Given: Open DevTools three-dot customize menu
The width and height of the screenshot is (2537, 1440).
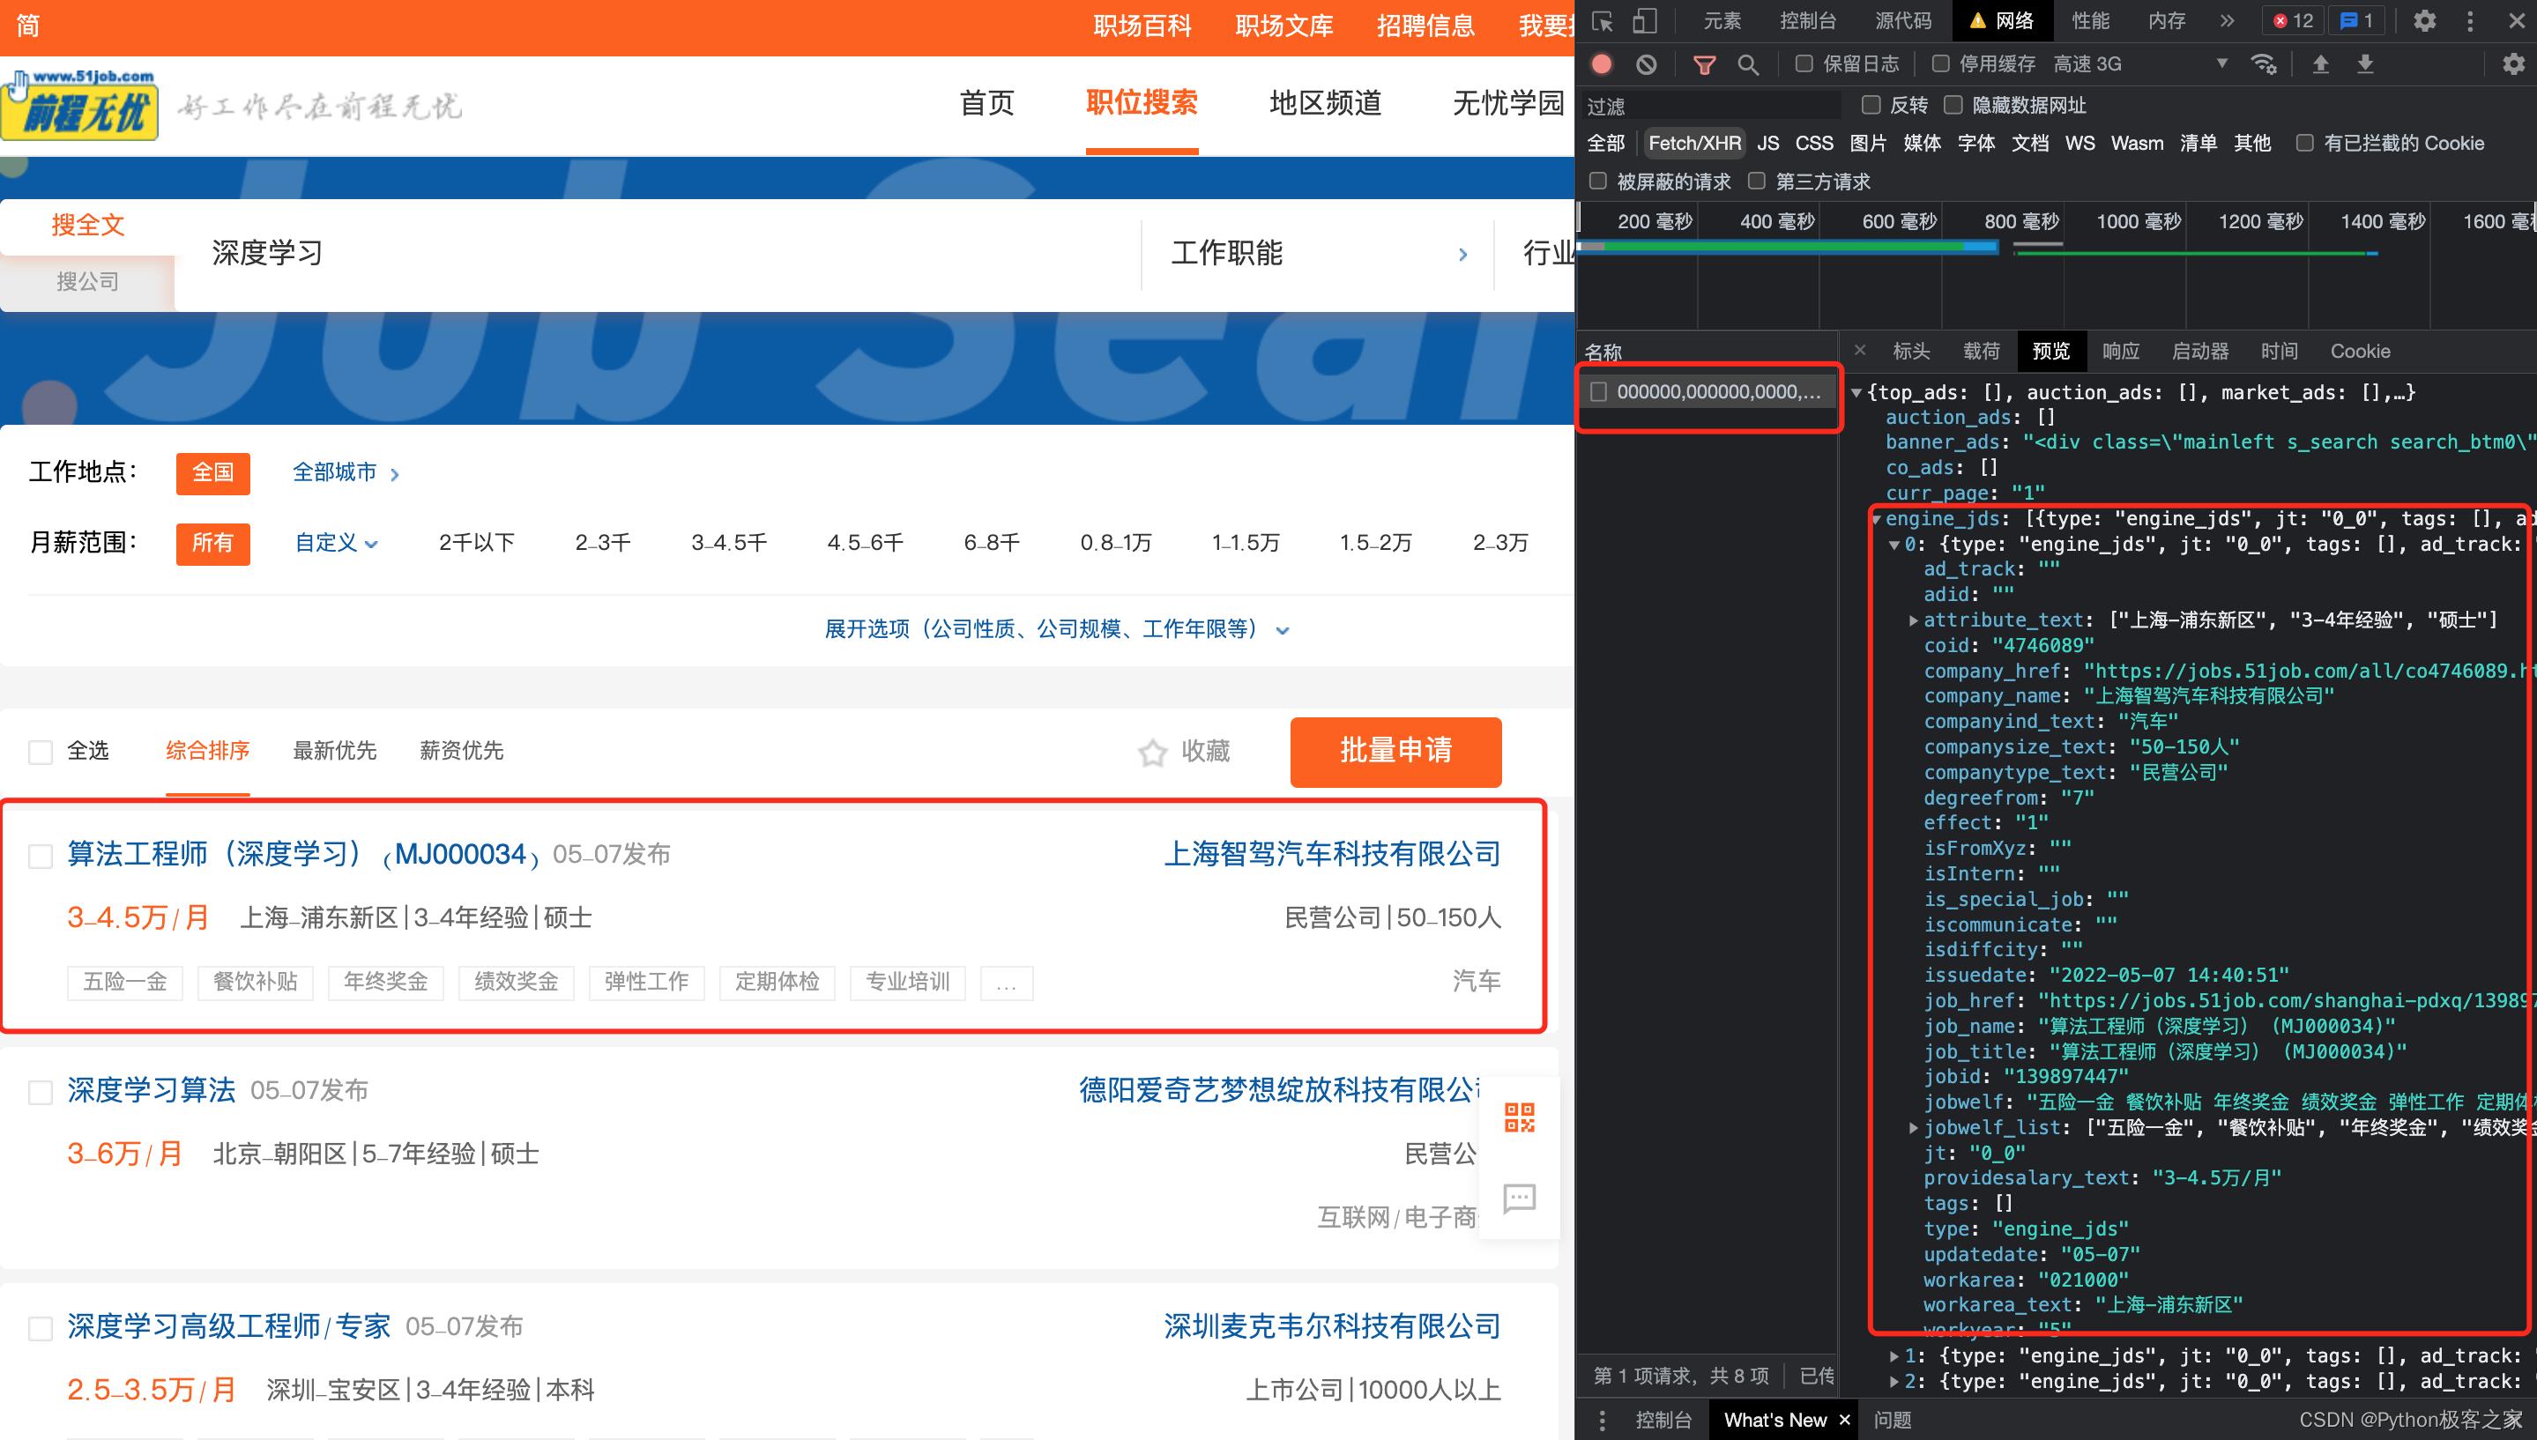Looking at the screenshot, I should (2470, 21).
